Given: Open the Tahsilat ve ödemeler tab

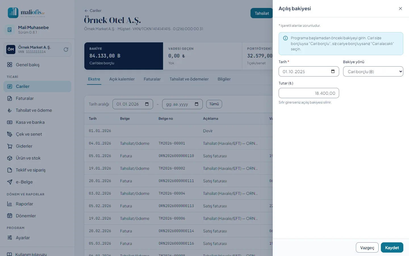Looking at the screenshot, I should [189, 79].
